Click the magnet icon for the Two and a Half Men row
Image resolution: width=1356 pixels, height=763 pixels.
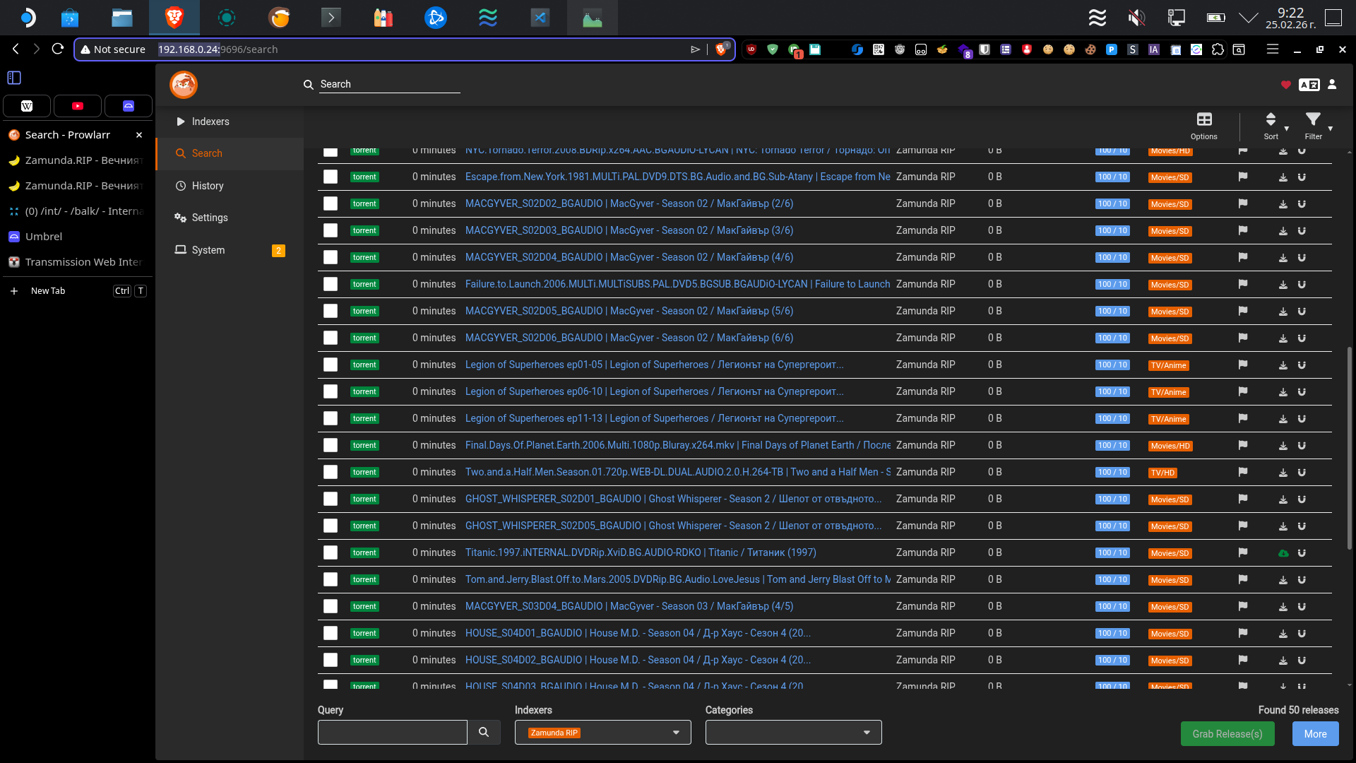point(1302,473)
